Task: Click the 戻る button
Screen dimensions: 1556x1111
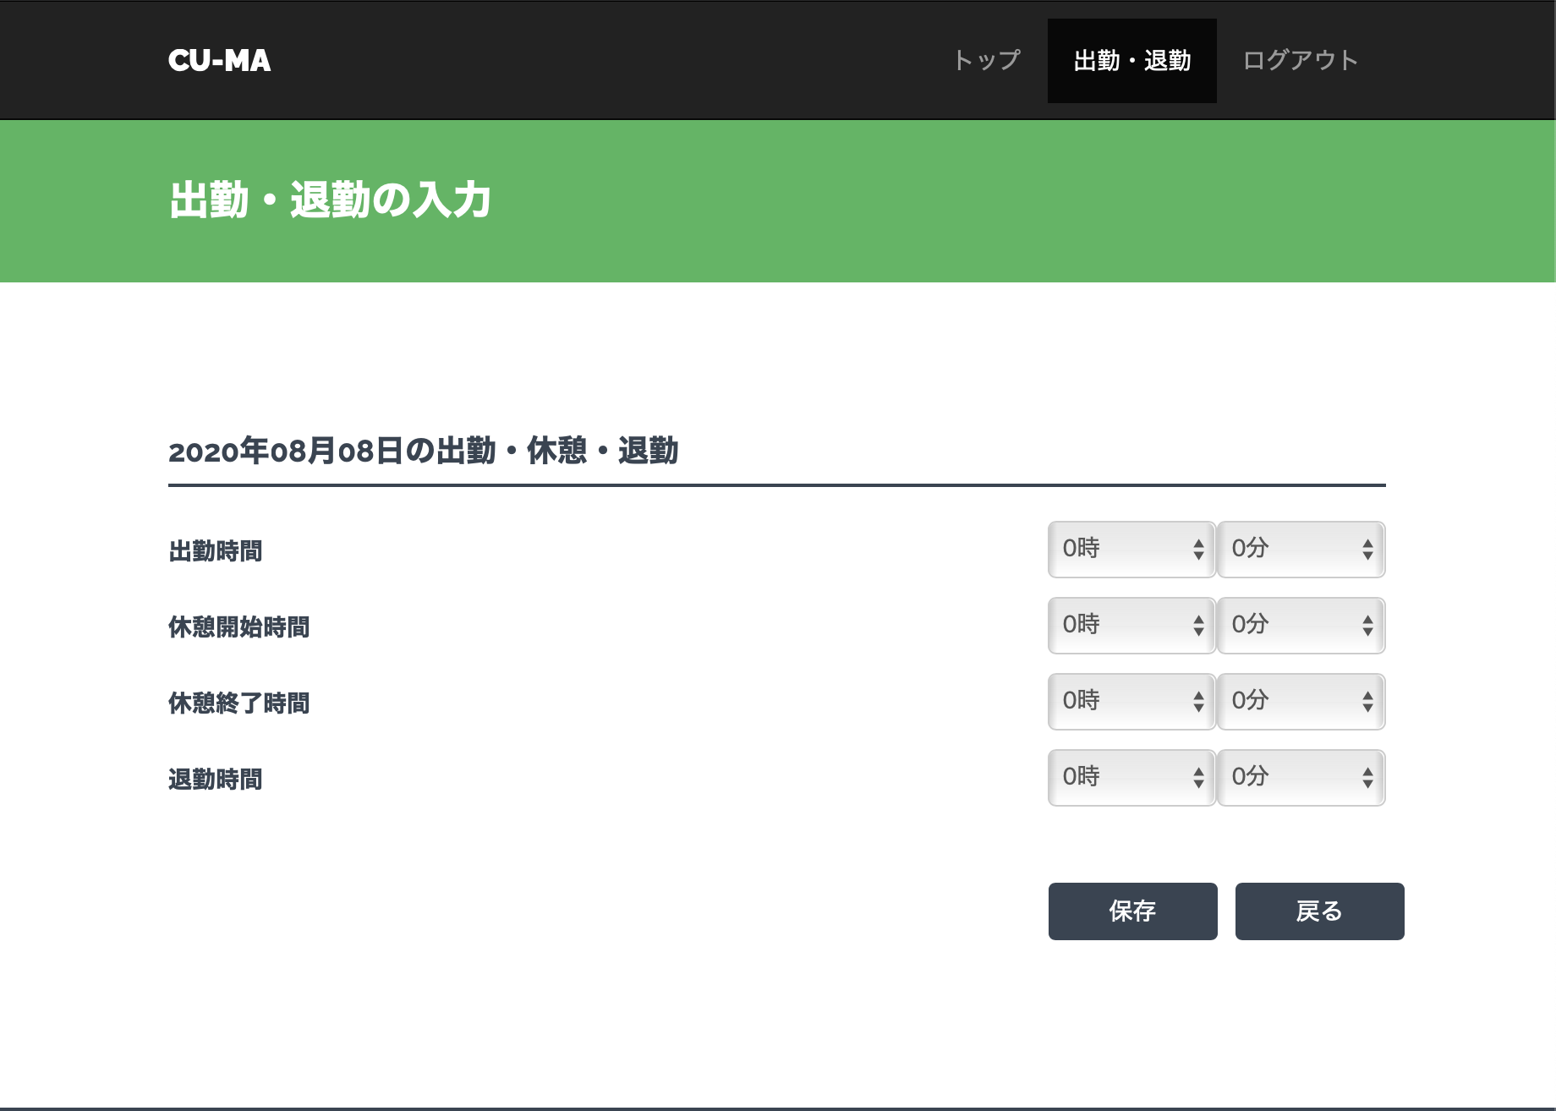Action: click(x=1319, y=911)
